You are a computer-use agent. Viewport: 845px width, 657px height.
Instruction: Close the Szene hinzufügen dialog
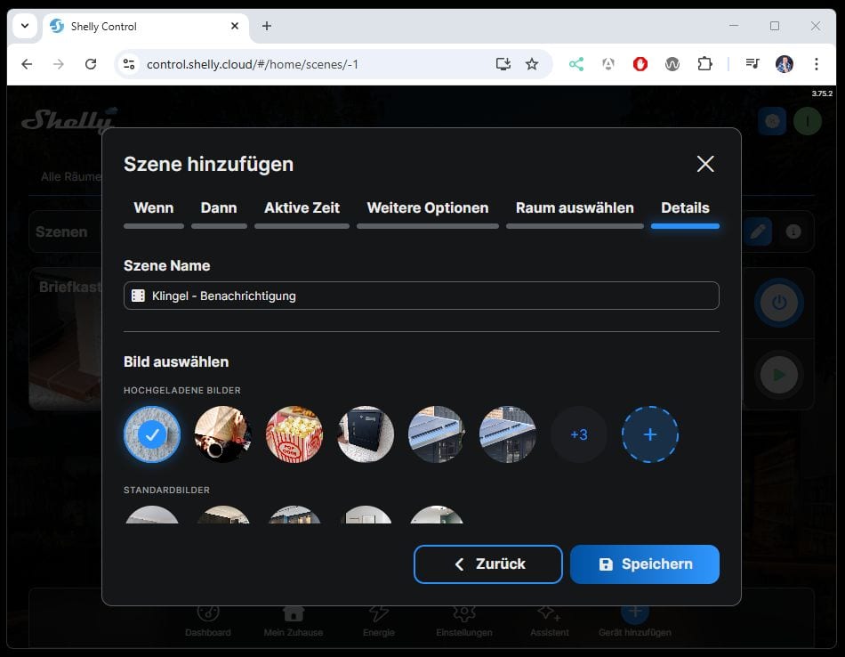point(704,164)
